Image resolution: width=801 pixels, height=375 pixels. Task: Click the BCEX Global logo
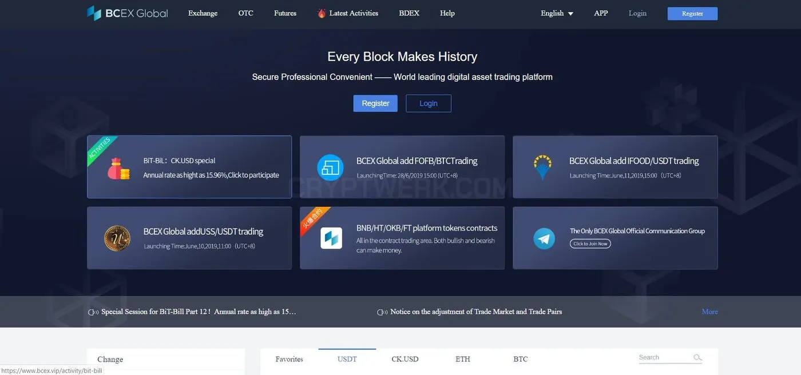pyautogui.click(x=127, y=13)
